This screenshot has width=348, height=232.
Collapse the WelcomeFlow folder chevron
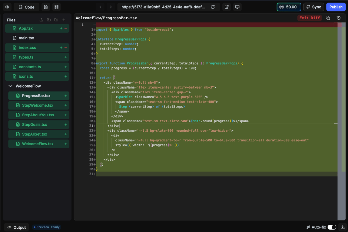pos(10,86)
